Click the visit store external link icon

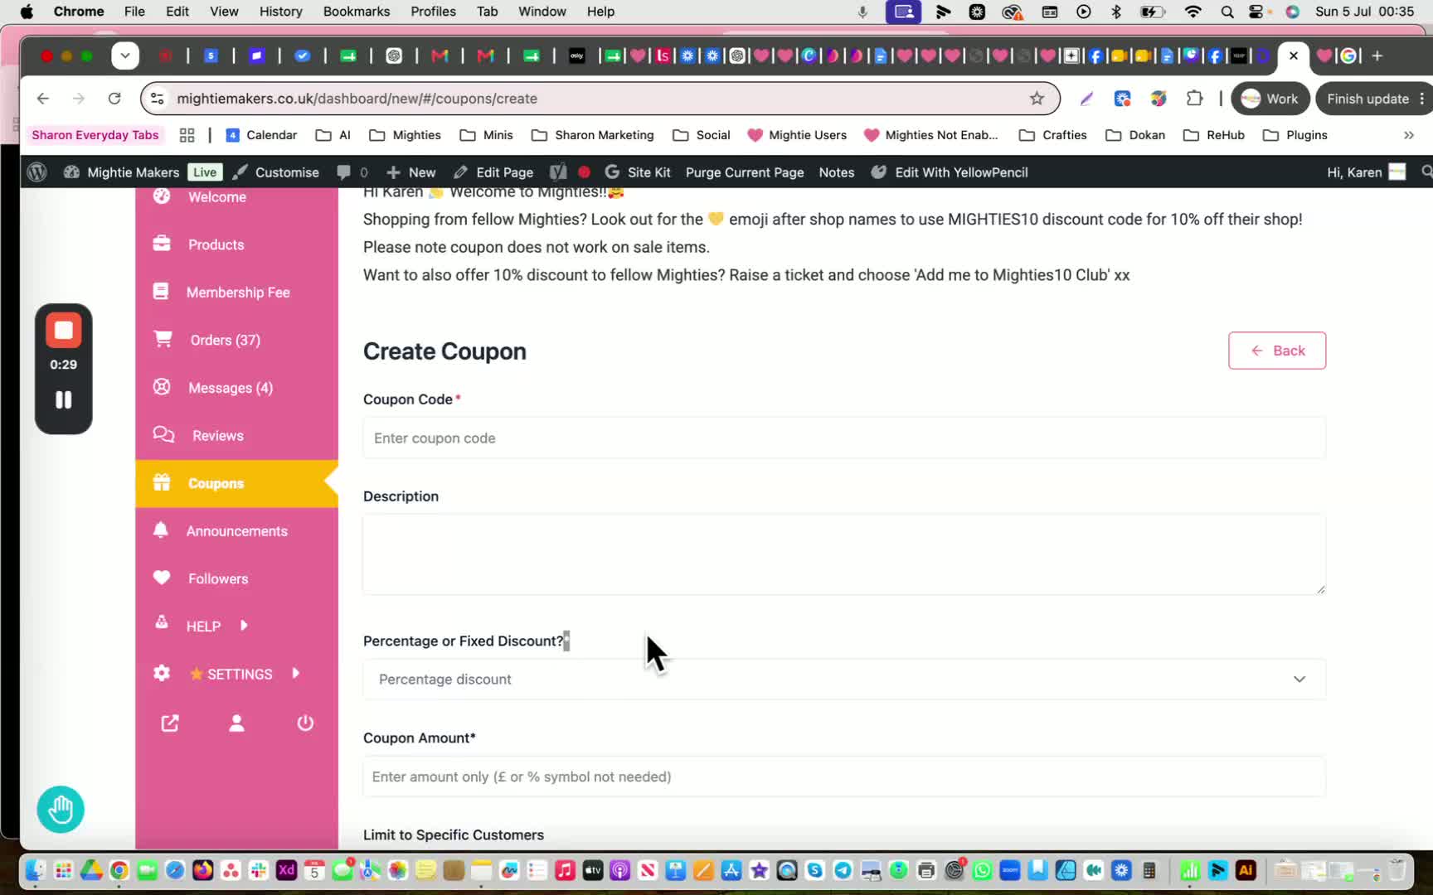pyautogui.click(x=170, y=723)
